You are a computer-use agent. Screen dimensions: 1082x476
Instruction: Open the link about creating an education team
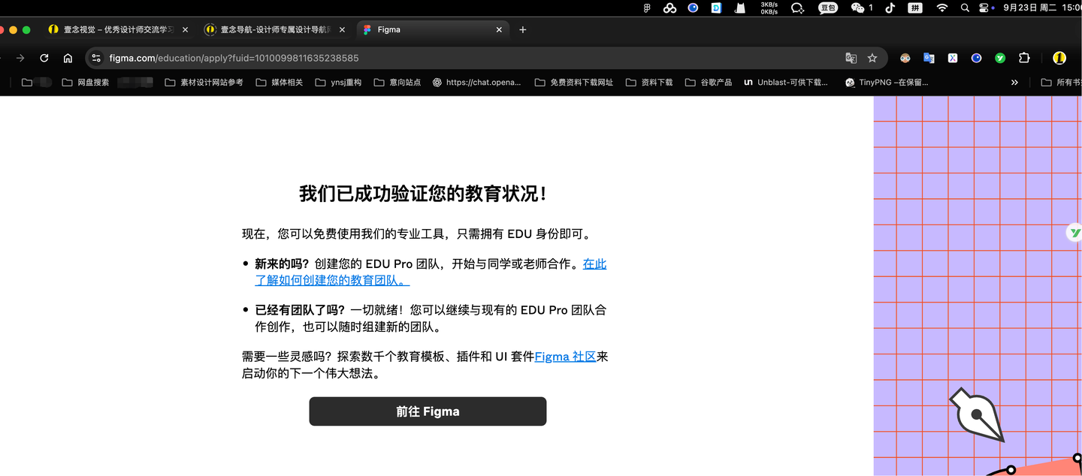(x=431, y=272)
